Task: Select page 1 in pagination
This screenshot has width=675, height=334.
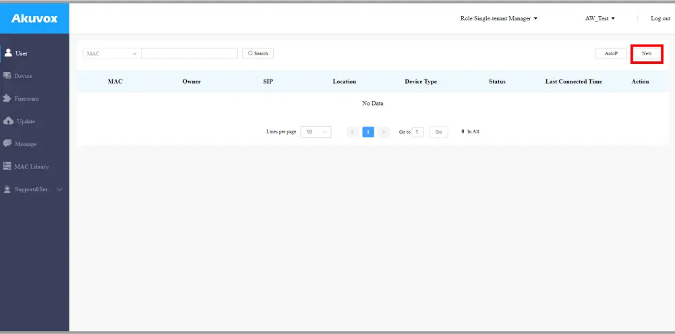Action: click(368, 132)
